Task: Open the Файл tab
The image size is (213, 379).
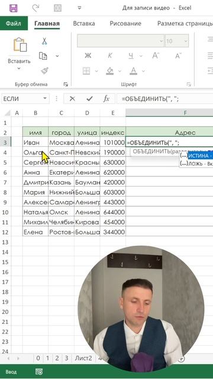Action: pyautogui.click(x=14, y=23)
